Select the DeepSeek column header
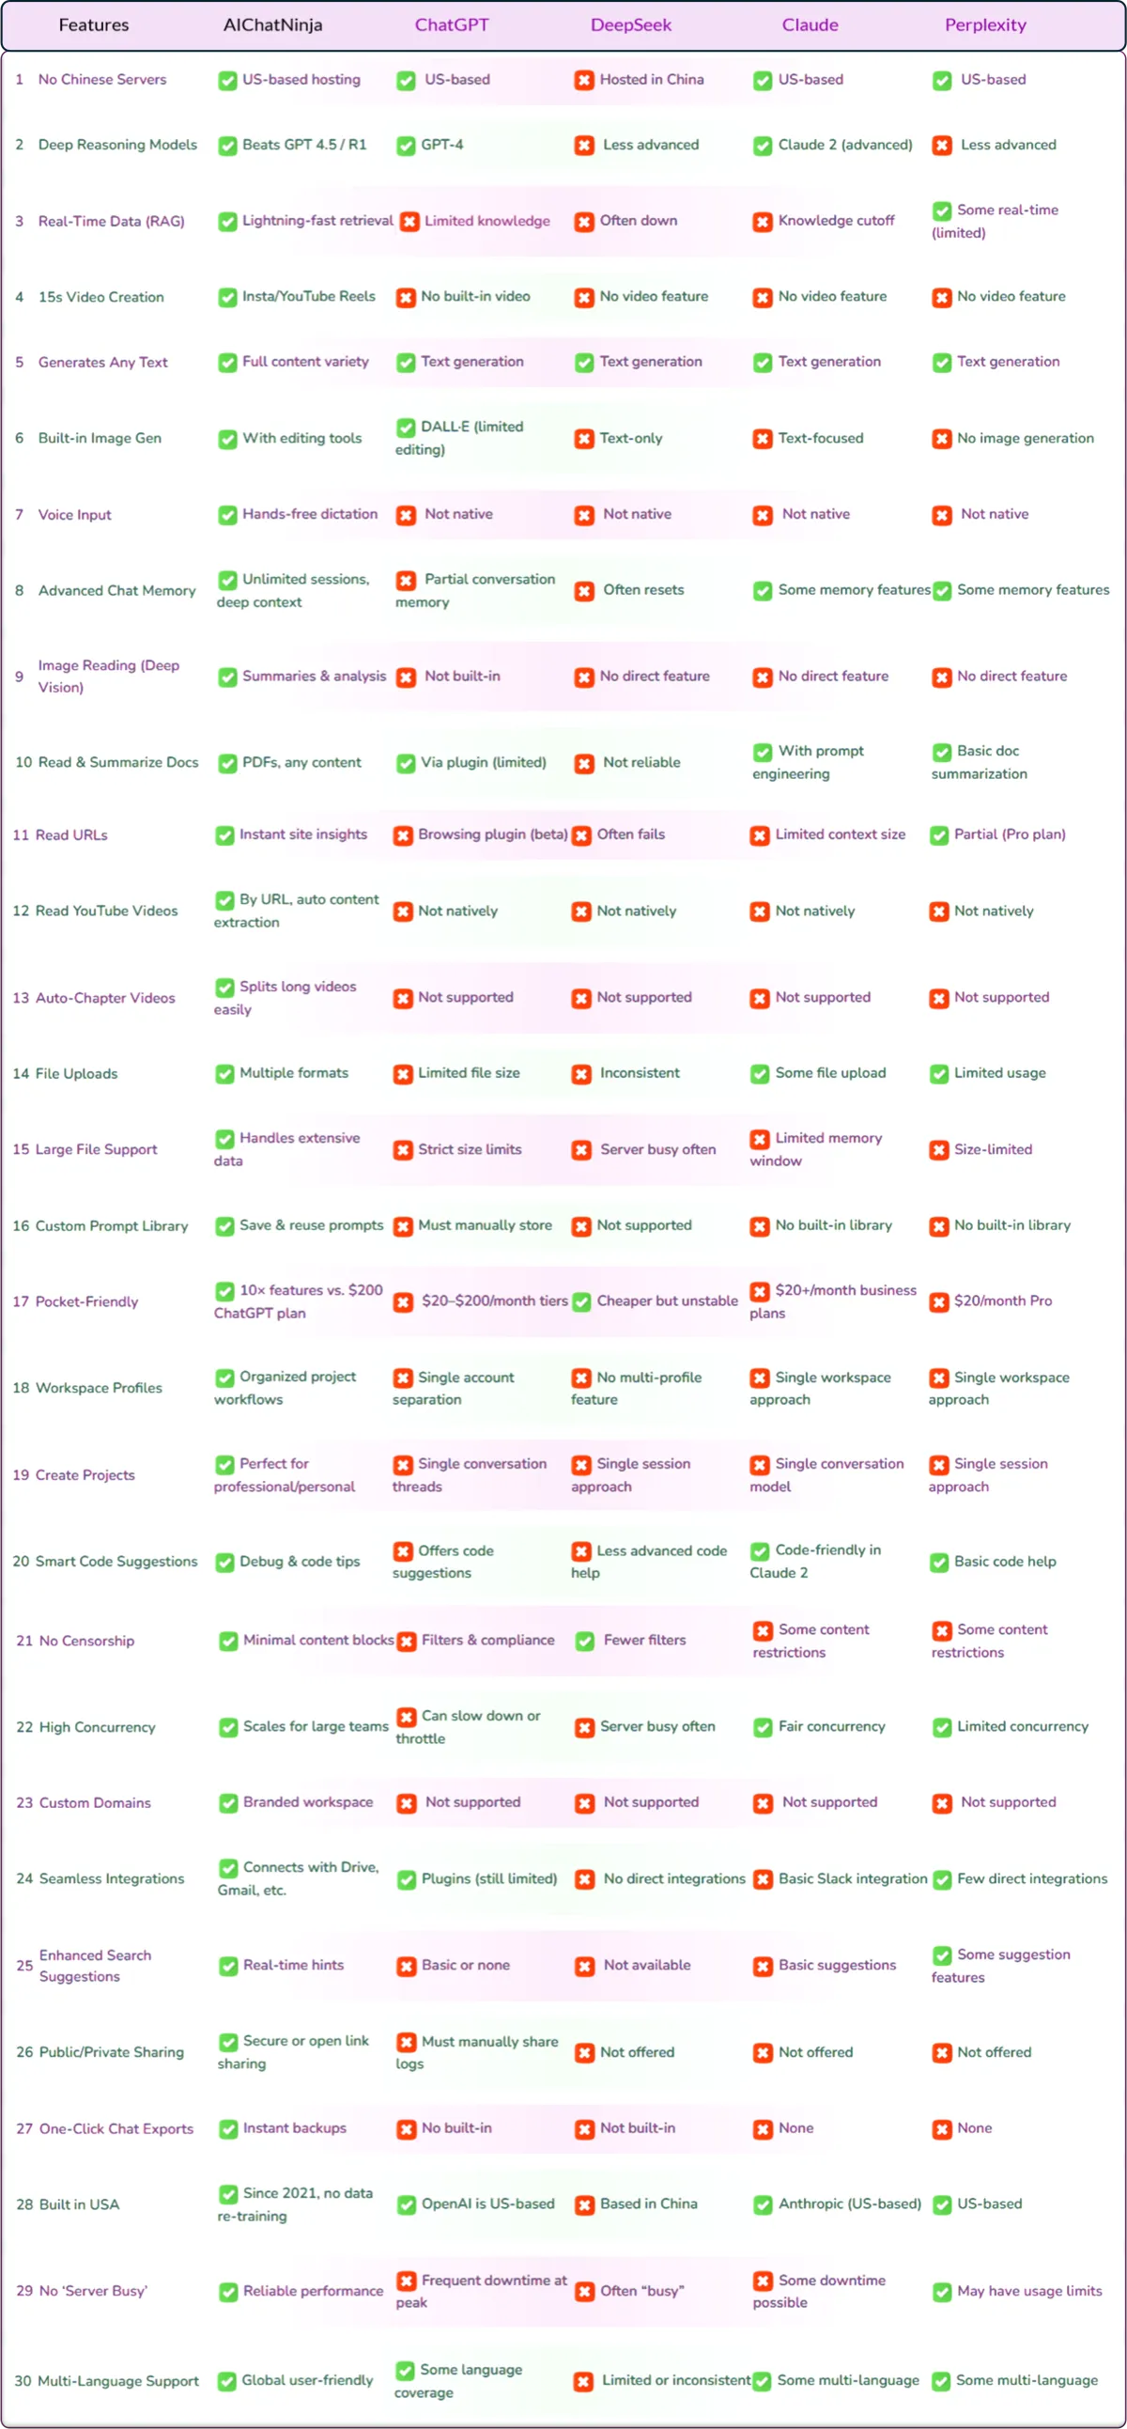Viewport: 1127px width, 2429px height. click(630, 25)
